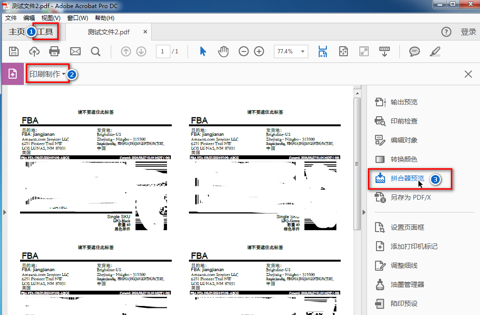Screen dimensions: 480x315
Task: Open the 窗口(W) menu
Action: point(78,18)
